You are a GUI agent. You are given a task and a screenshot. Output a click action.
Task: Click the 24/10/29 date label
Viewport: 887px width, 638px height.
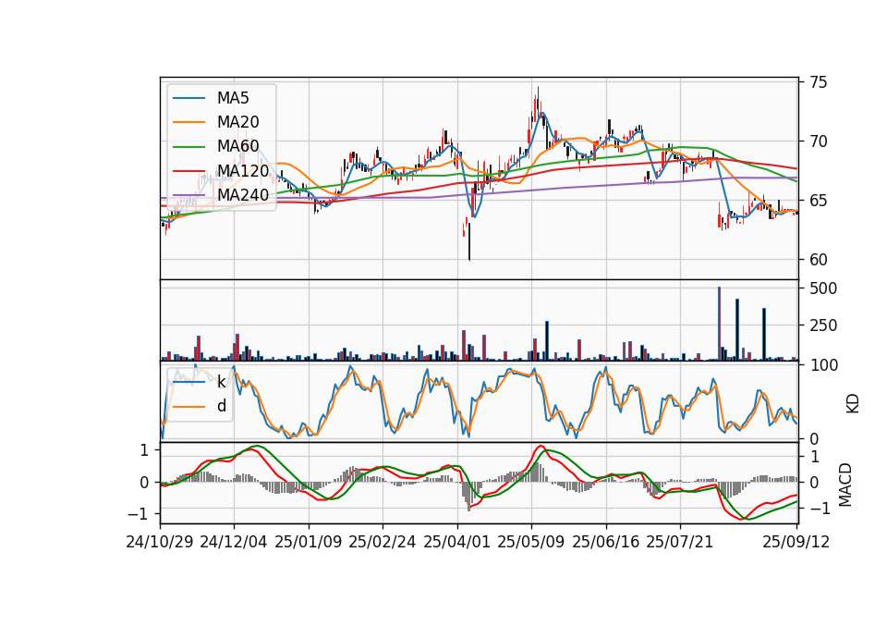[160, 542]
